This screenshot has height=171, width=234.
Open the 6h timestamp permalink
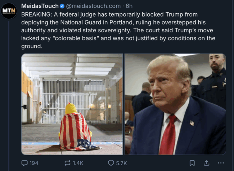[129, 6]
